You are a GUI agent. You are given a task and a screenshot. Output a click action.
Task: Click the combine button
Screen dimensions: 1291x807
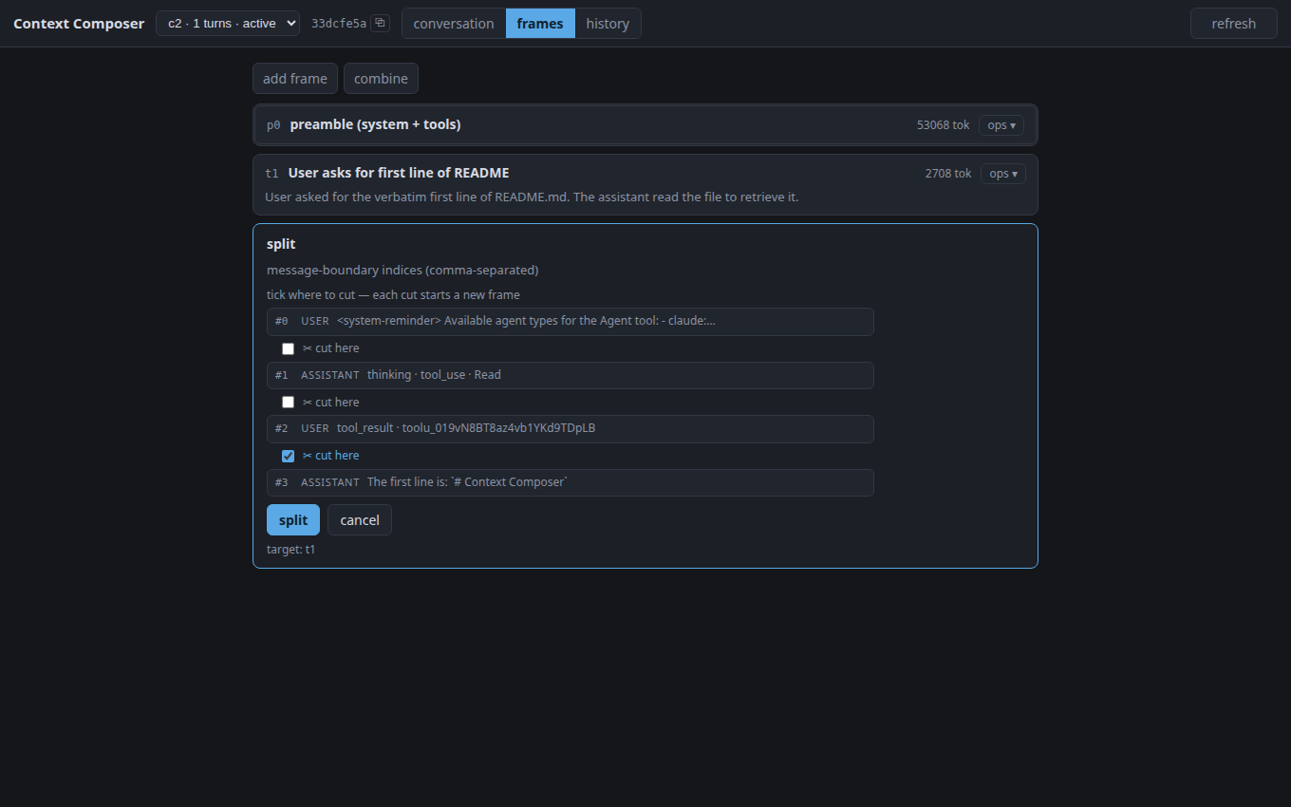tap(381, 79)
